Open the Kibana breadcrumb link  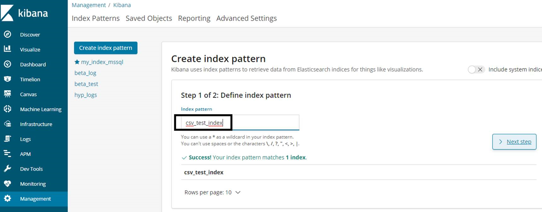click(122, 5)
